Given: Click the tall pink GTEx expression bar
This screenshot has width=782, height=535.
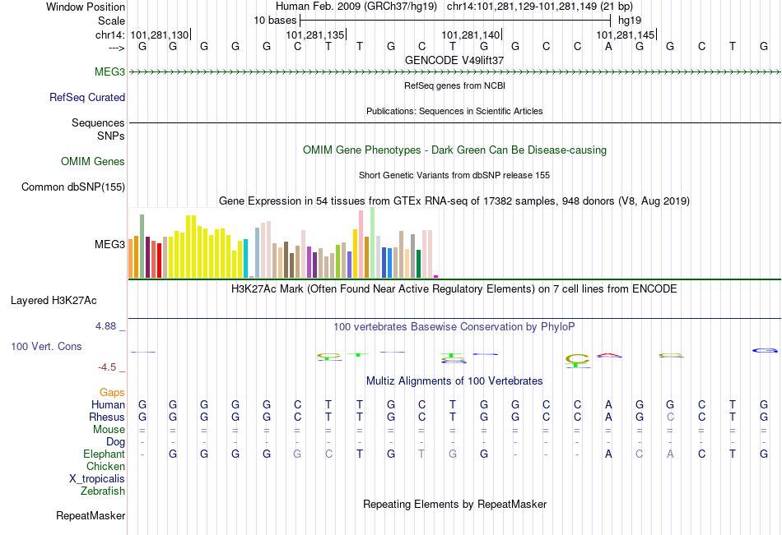Looking at the screenshot, I should click(361, 244).
